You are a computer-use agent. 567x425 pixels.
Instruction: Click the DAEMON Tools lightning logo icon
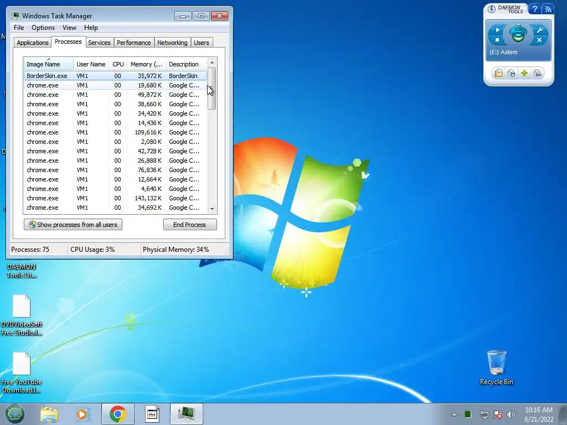pos(492,9)
